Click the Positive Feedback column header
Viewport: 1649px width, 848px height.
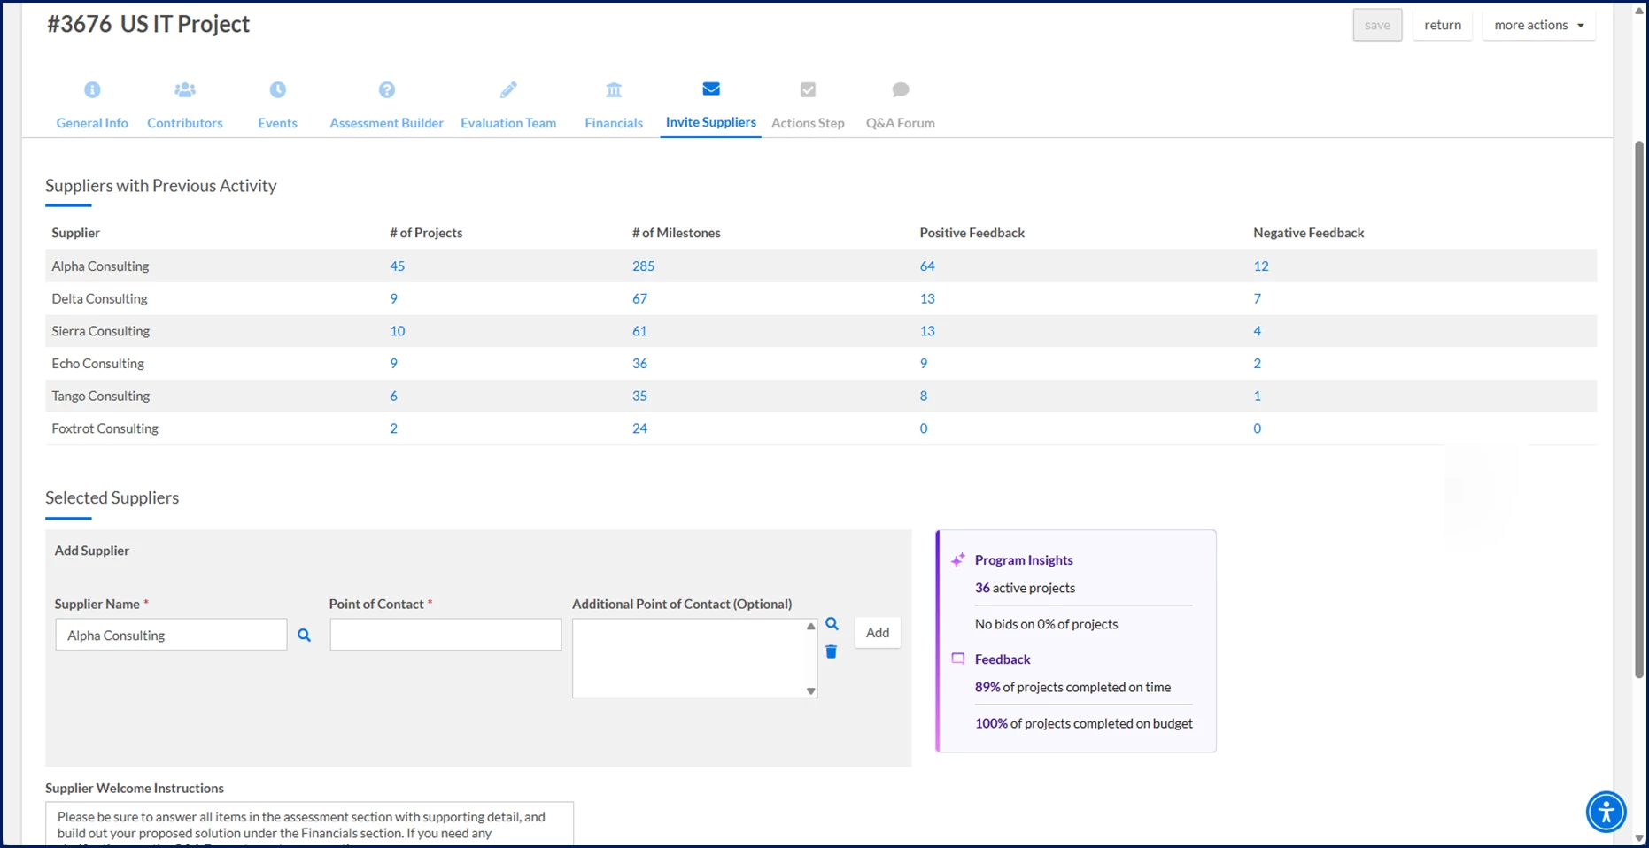(972, 233)
